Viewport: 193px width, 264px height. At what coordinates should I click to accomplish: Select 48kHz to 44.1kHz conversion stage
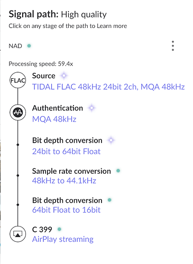click(x=64, y=181)
